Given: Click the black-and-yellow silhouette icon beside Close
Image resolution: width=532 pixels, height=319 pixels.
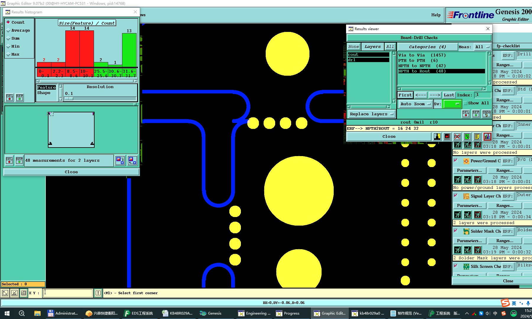Looking at the screenshot, I should coord(437,136).
